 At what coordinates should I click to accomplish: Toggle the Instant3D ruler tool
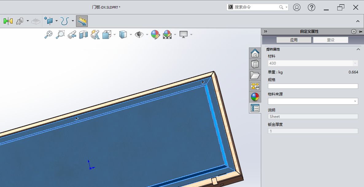82,21
